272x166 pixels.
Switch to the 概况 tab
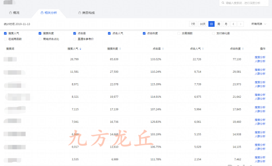pos(14,13)
